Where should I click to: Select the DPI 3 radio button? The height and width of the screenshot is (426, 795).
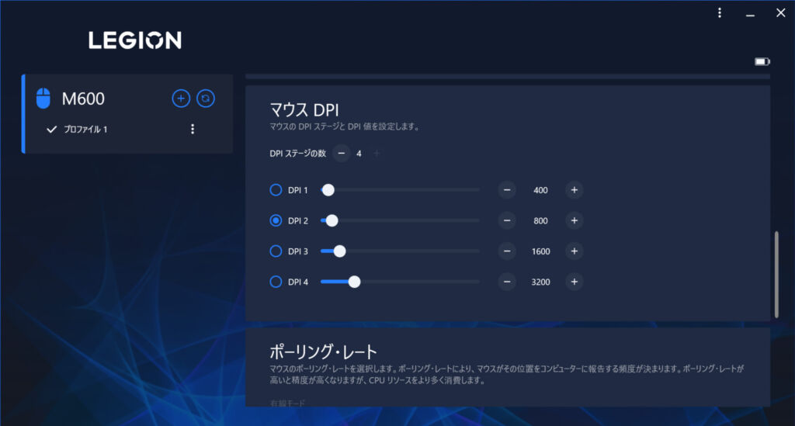[276, 251]
